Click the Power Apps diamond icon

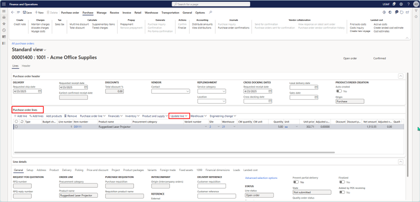point(384,12)
